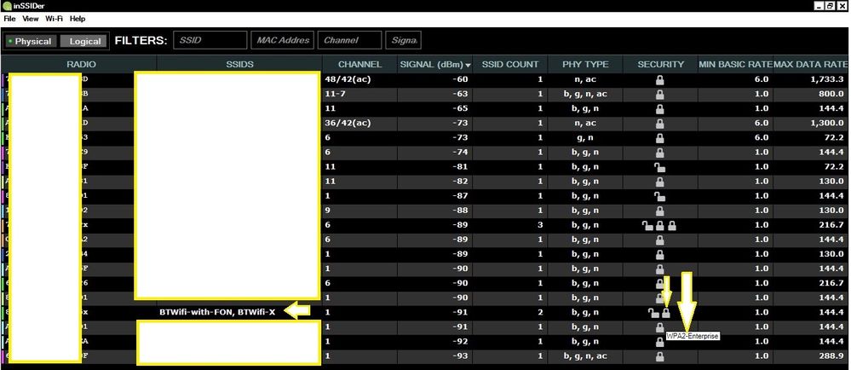Click the lock icon in the 288.9 rate row
The image size is (851, 370).
click(660, 356)
